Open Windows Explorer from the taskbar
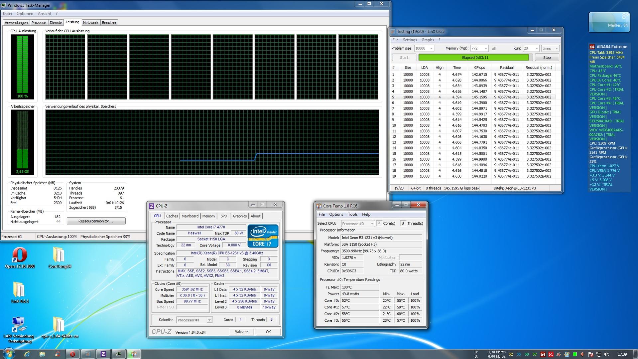Image resolution: width=638 pixels, height=359 pixels. [x=42, y=354]
